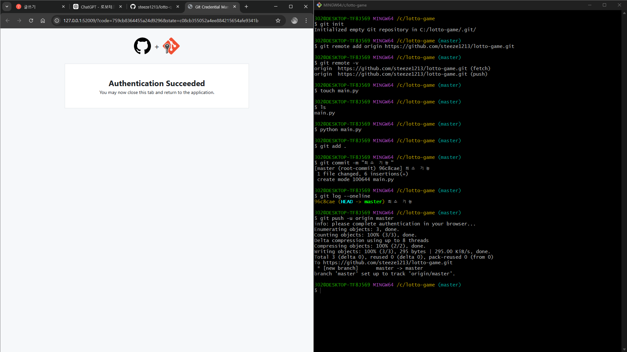Click the 'git init' command line

329,24
